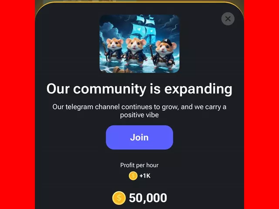
Task: Click the red margin left of the popup
Action: (17, 104)
